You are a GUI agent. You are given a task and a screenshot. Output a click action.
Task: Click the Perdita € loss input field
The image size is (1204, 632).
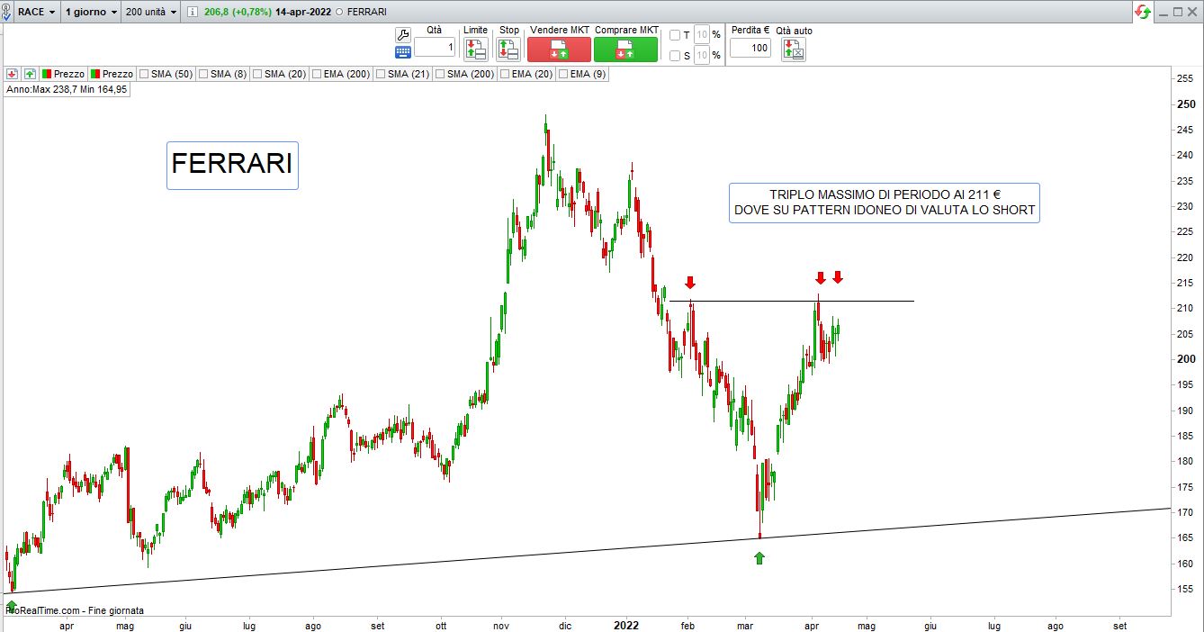pyautogui.click(x=750, y=48)
